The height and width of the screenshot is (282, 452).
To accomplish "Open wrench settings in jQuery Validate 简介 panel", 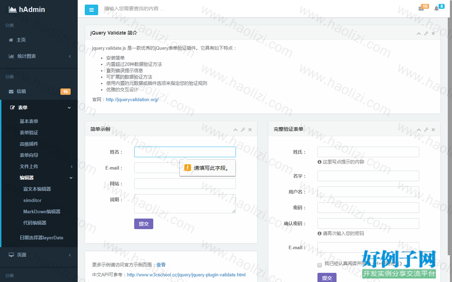I will [426, 33].
